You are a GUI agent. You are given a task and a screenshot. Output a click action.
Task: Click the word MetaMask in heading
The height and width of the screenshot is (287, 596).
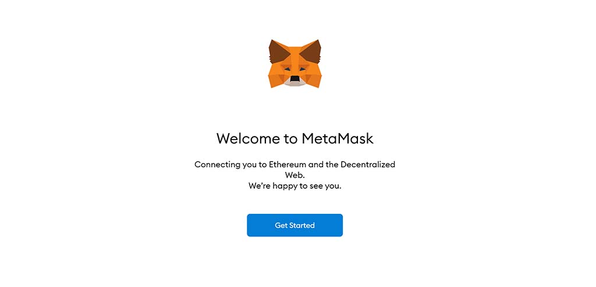(338, 138)
